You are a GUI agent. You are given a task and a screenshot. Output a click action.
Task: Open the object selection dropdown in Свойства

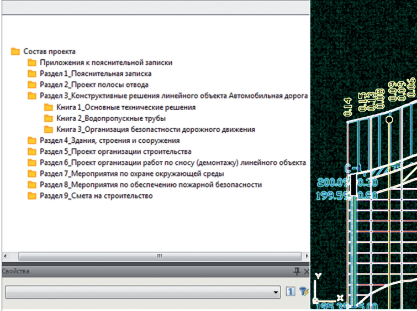276,292
